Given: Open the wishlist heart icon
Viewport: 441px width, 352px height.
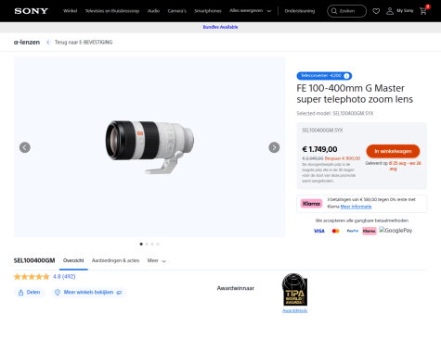Looking at the screenshot, I should (376, 11).
